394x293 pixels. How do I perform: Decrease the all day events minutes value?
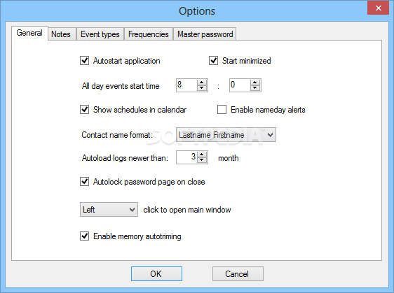254,88
